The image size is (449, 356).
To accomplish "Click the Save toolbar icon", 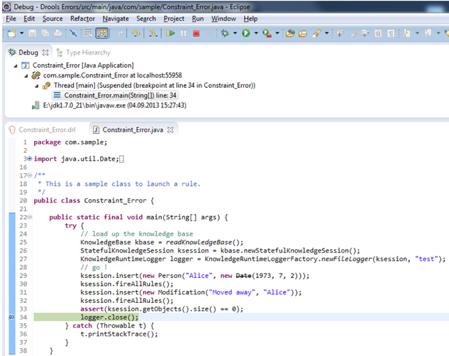I will click(31, 33).
